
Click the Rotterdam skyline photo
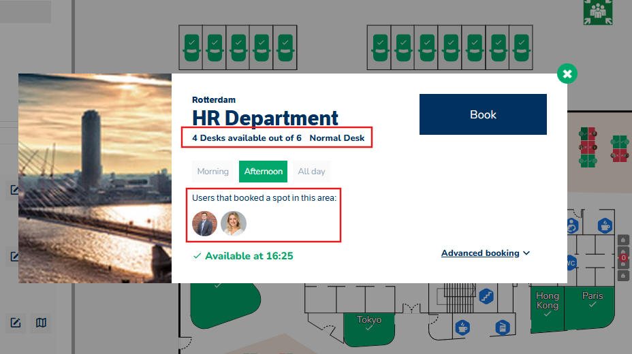click(95, 178)
